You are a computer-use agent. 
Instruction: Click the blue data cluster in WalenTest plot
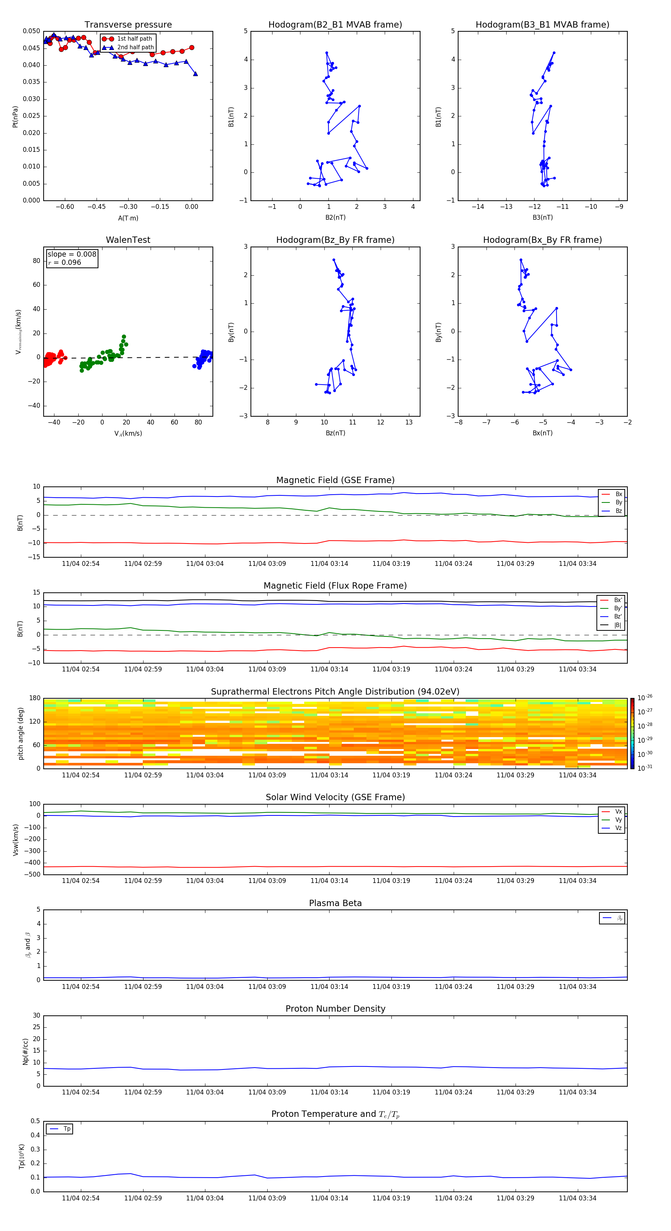click(204, 359)
